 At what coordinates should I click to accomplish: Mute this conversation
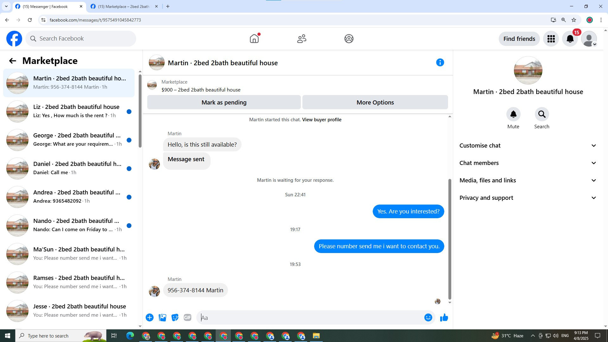513,114
